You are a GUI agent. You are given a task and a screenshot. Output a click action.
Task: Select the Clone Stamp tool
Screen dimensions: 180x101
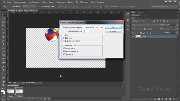click(x=3, y=44)
